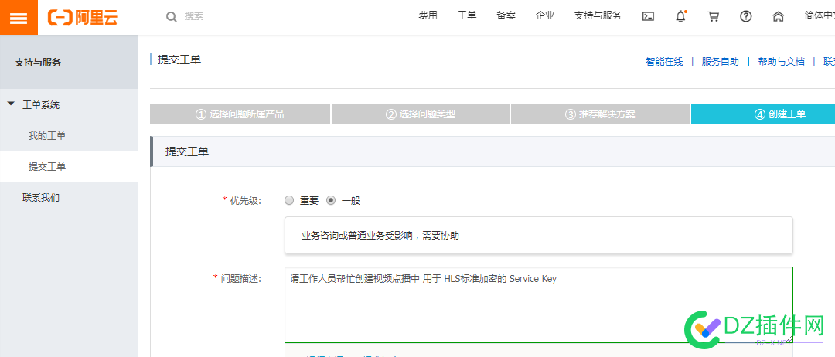The image size is (835, 357).
Task: Open the 备案 menu
Action: click(x=506, y=16)
